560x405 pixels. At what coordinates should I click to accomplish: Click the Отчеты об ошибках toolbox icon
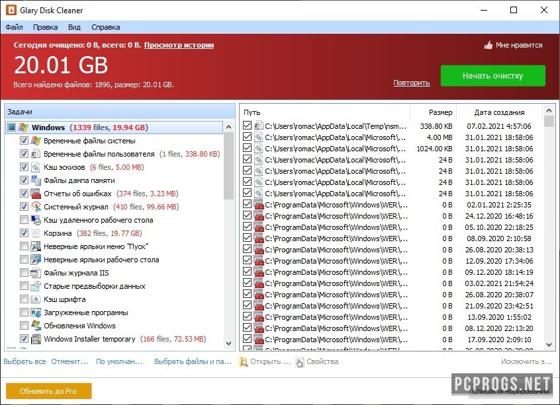point(36,194)
